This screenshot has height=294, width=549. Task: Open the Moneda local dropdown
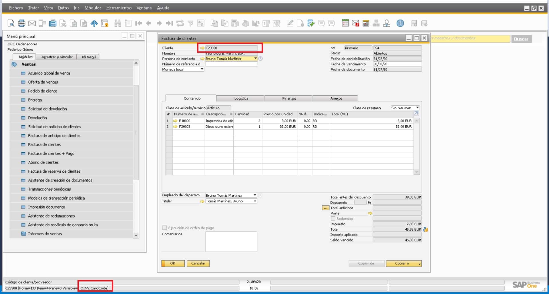point(202,69)
